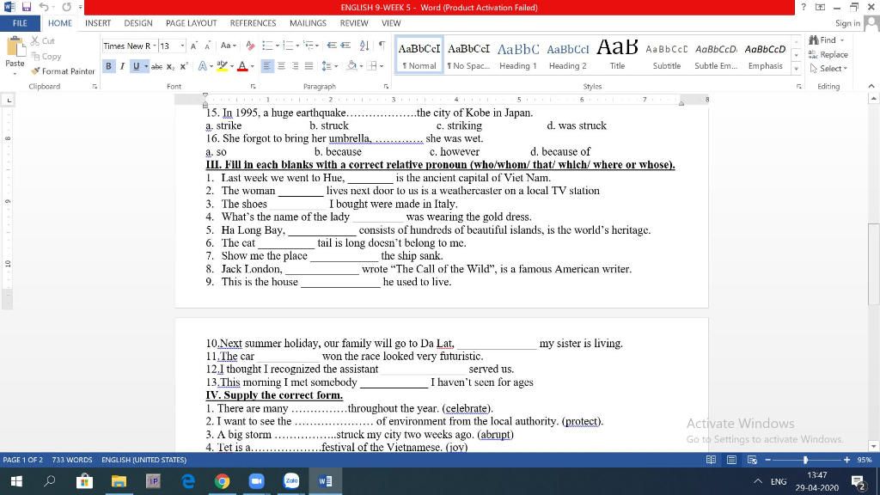Image resolution: width=880 pixels, height=495 pixels.
Task: Switch to DESIGN tab
Action: (x=138, y=23)
